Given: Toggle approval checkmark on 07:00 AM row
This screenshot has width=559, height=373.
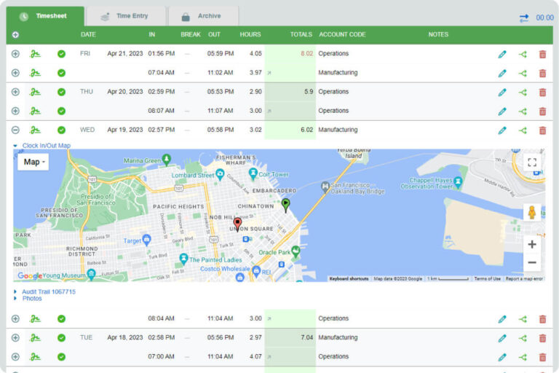Looking at the screenshot, I should point(61,356).
